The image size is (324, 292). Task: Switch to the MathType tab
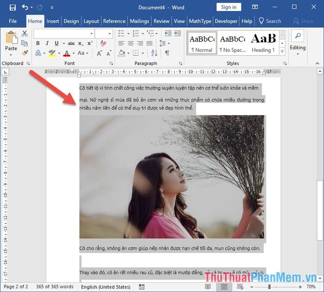200,21
